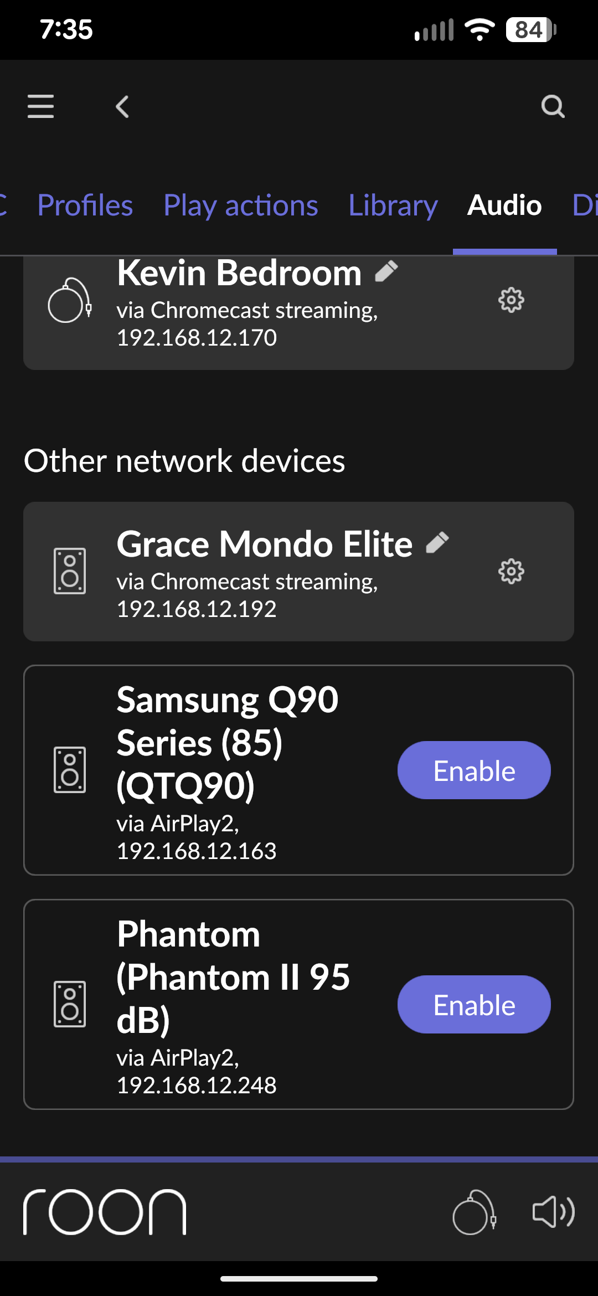
Task: Select the Audio tab
Action: [504, 205]
